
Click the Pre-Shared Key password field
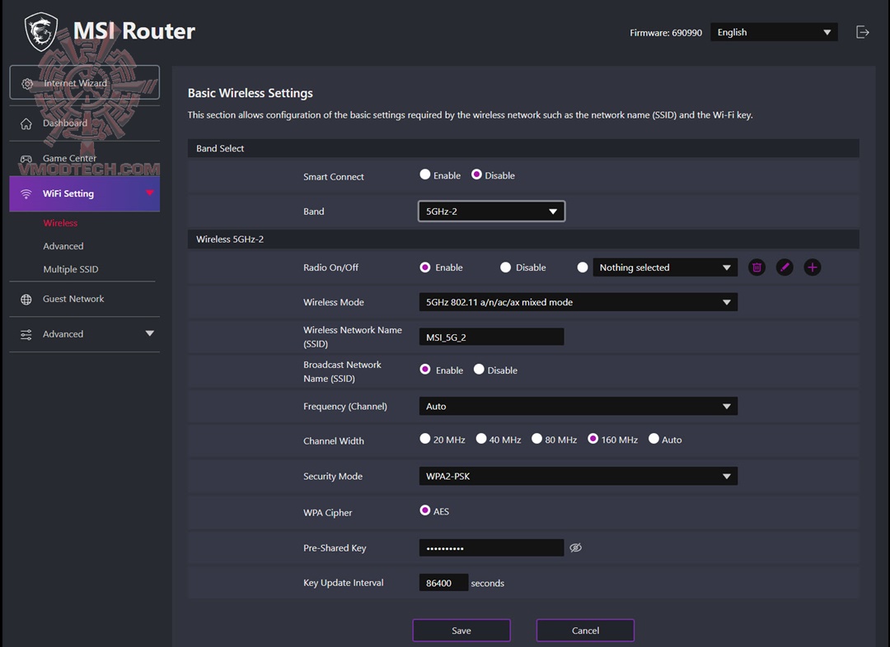click(x=491, y=547)
